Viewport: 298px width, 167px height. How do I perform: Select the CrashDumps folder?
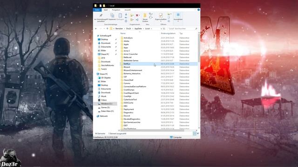tap(129, 90)
